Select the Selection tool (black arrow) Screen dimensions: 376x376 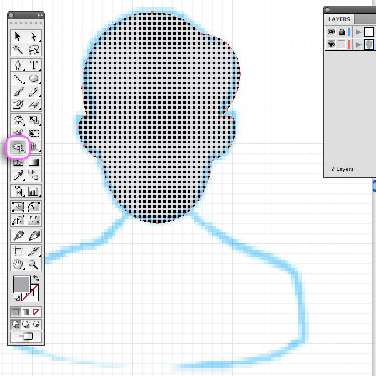[x=18, y=36]
